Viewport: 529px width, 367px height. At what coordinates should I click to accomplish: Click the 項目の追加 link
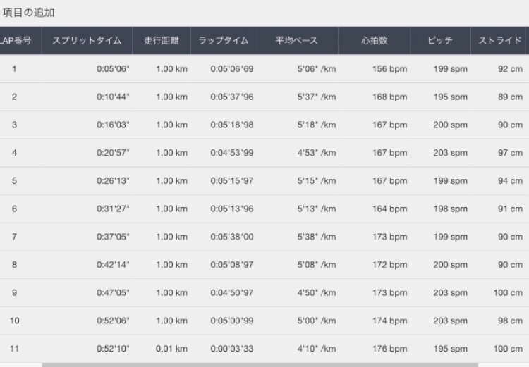(28, 13)
